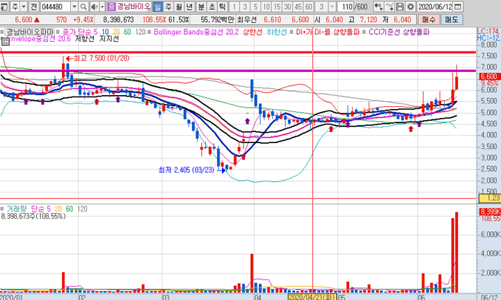Click the grid table icon under legend

[x=6, y=42]
